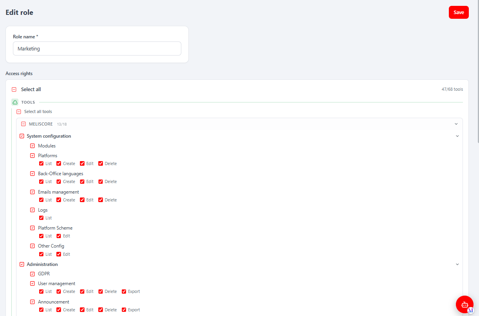The height and width of the screenshot is (316, 479).
Task: Save the role with the Save button
Action: pyautogui.click(x=459, y=12)
